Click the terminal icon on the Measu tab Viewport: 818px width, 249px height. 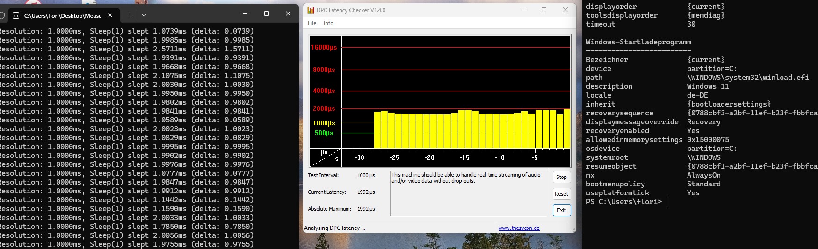pyautogui.click(x=16, y=15)
